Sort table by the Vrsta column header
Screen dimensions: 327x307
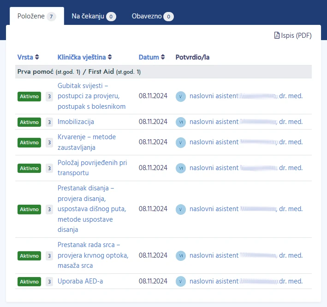[25, 58]
